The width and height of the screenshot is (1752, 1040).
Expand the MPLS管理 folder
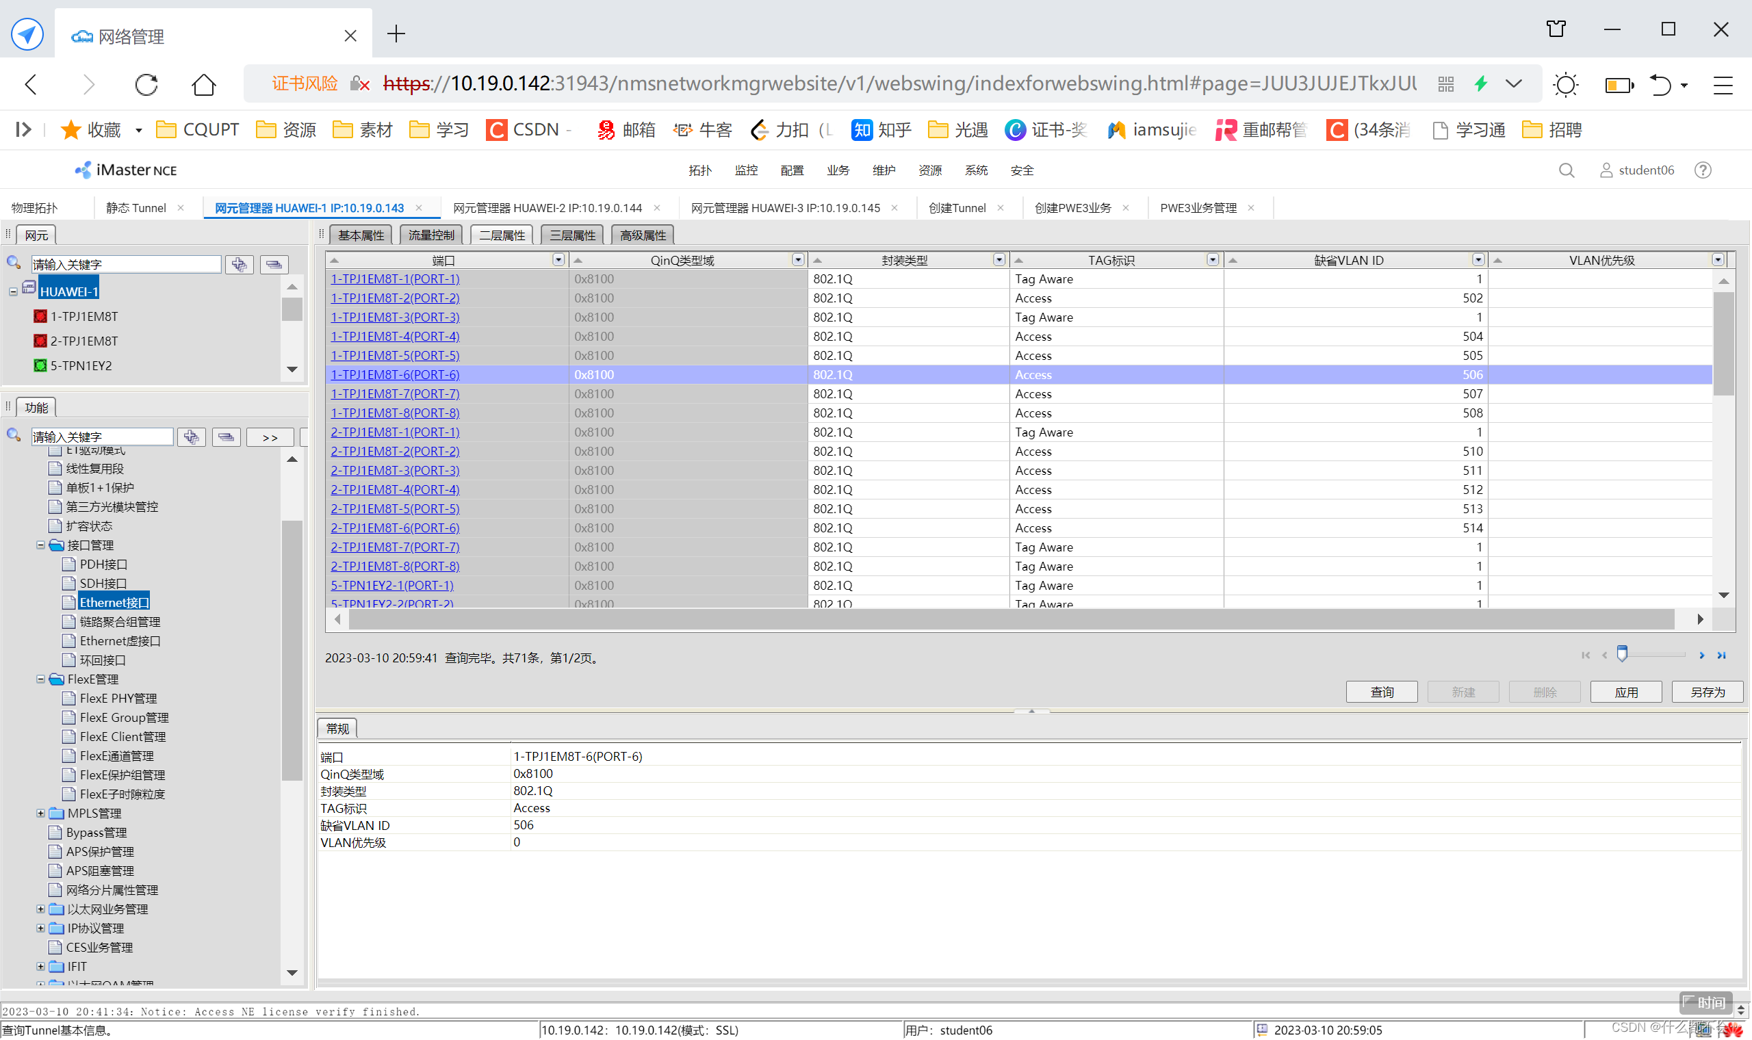tap(40, 814)
